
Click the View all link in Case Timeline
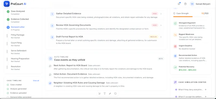click(x=36, y=81)
